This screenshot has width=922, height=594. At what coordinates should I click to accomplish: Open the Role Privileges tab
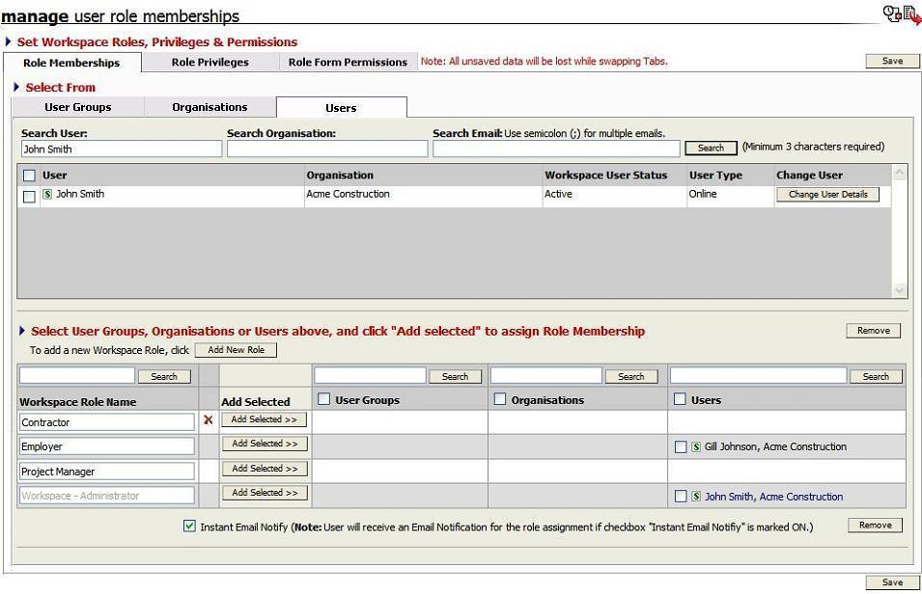pos(210,63)
